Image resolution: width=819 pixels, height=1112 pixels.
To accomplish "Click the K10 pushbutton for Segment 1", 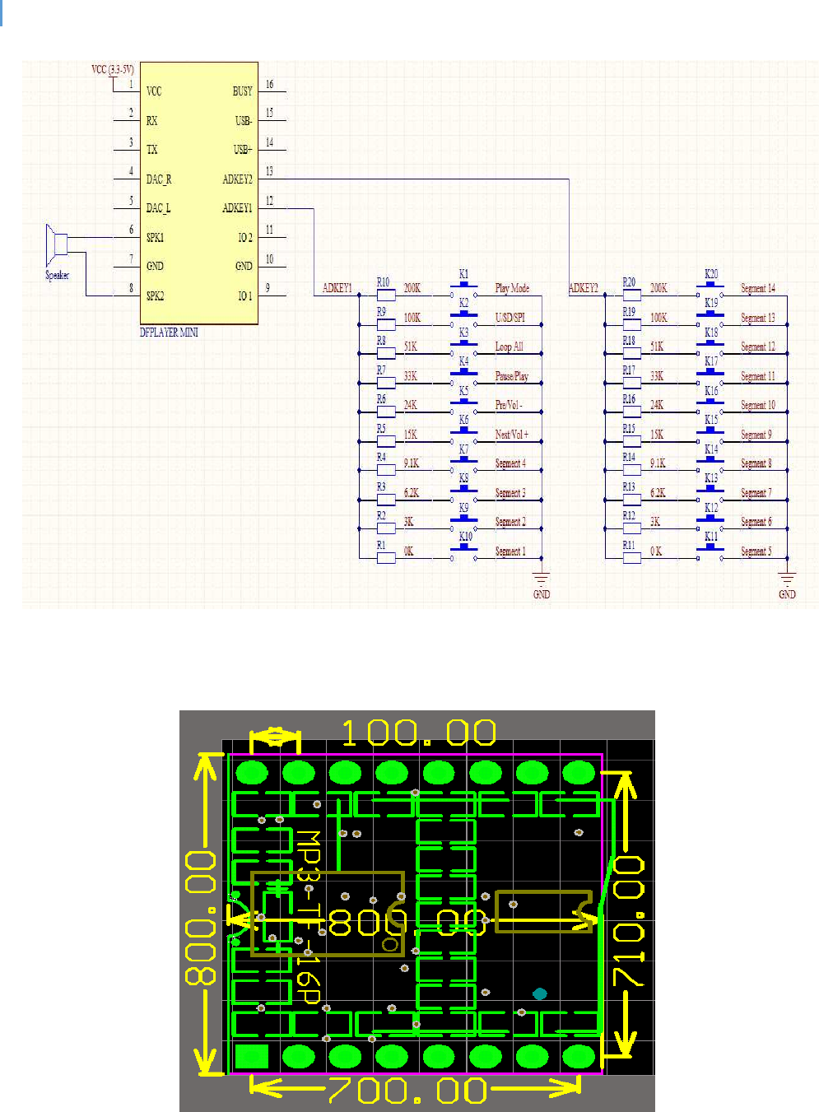I will tap(463, 551).
